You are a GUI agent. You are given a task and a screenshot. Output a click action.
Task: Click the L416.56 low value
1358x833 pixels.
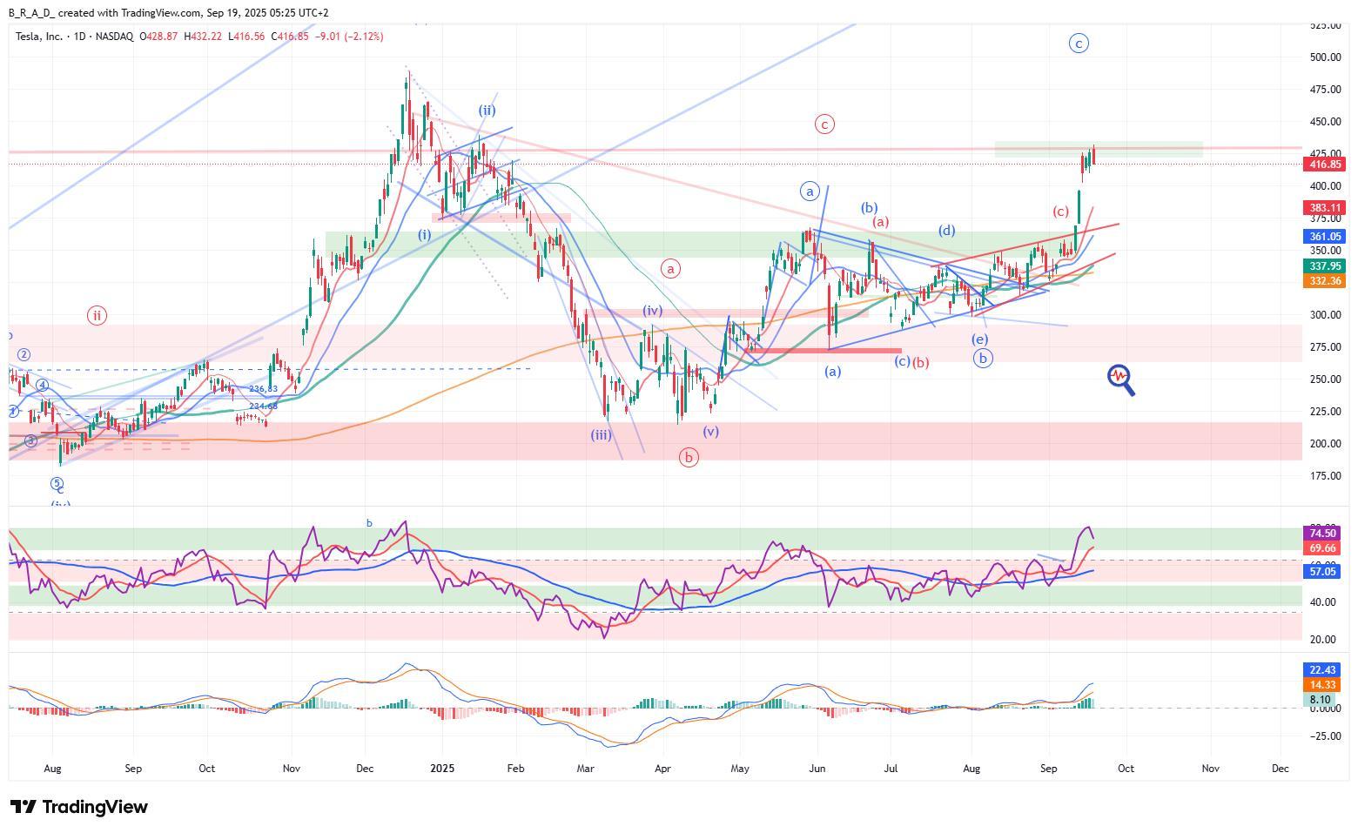tap(247, 37)
